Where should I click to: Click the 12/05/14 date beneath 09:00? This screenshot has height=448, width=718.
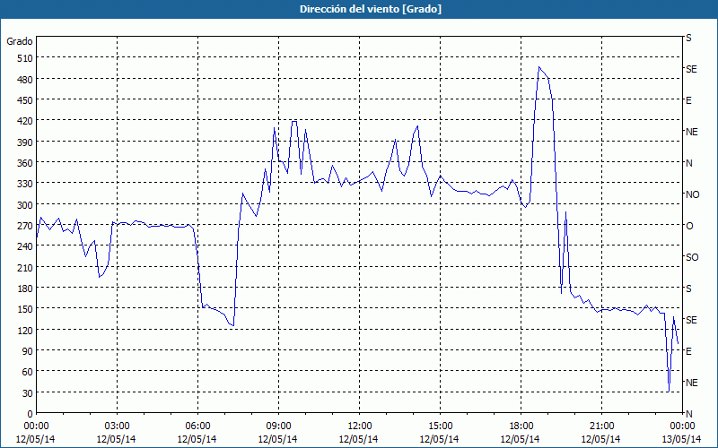tap(277, 439)
